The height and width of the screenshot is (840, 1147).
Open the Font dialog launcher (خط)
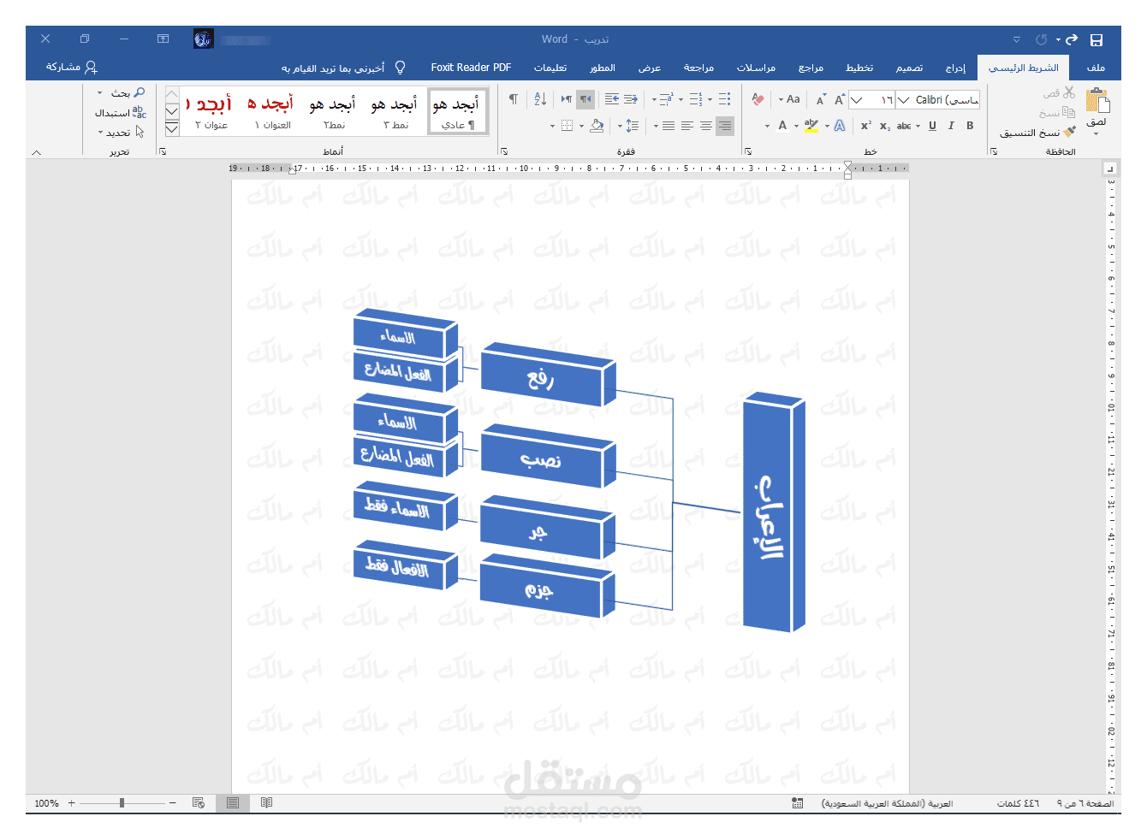coord(748,151)
